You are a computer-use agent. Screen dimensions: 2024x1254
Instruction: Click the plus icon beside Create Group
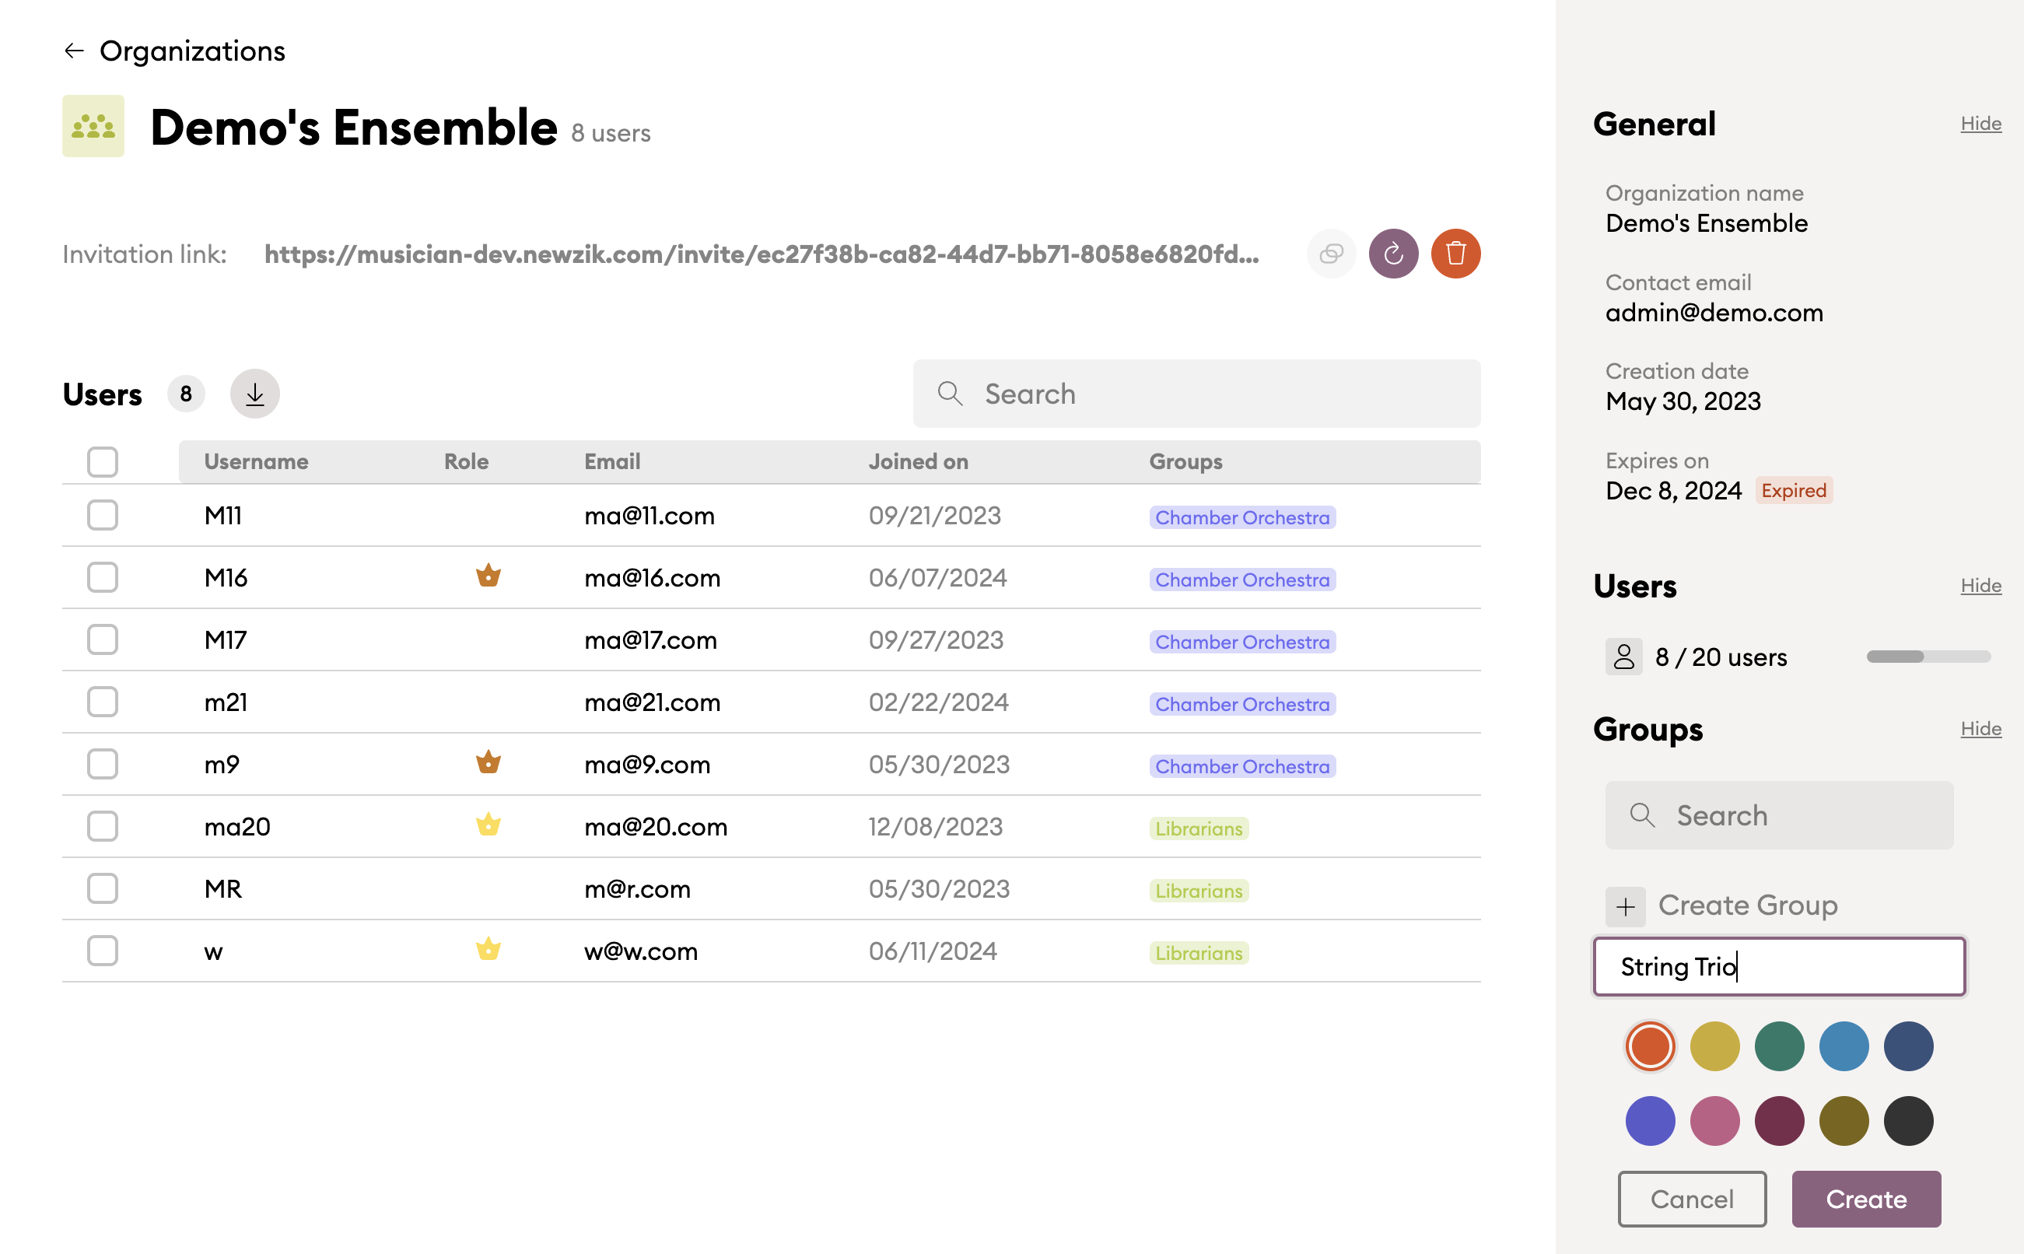(x=1625, y=905)
